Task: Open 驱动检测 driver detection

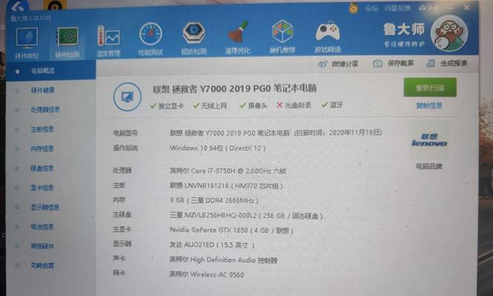Action: pos(194,38)
